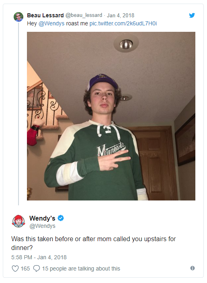Click the 165 likes count

pyautogui.click(x=25, y=269)
